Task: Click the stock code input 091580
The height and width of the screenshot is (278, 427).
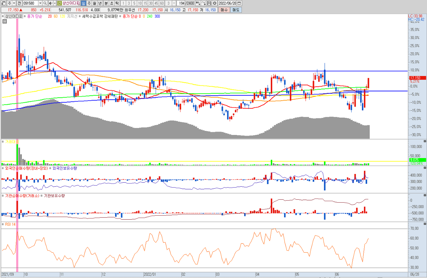Action: click(x=30, y=3)
